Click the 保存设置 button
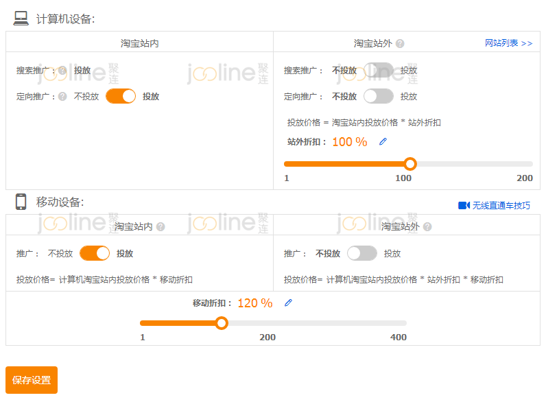This screenshot has width=546, height=402. point(32,379)
